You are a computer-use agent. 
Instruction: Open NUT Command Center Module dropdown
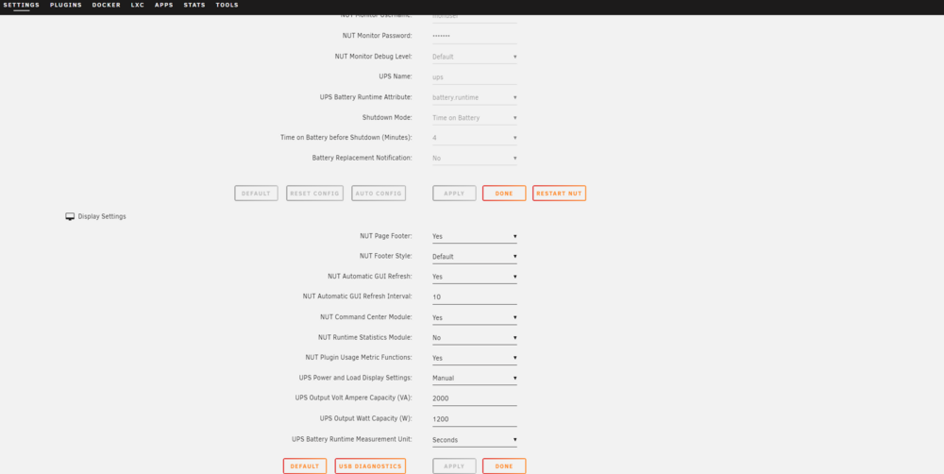pos(475,317)
